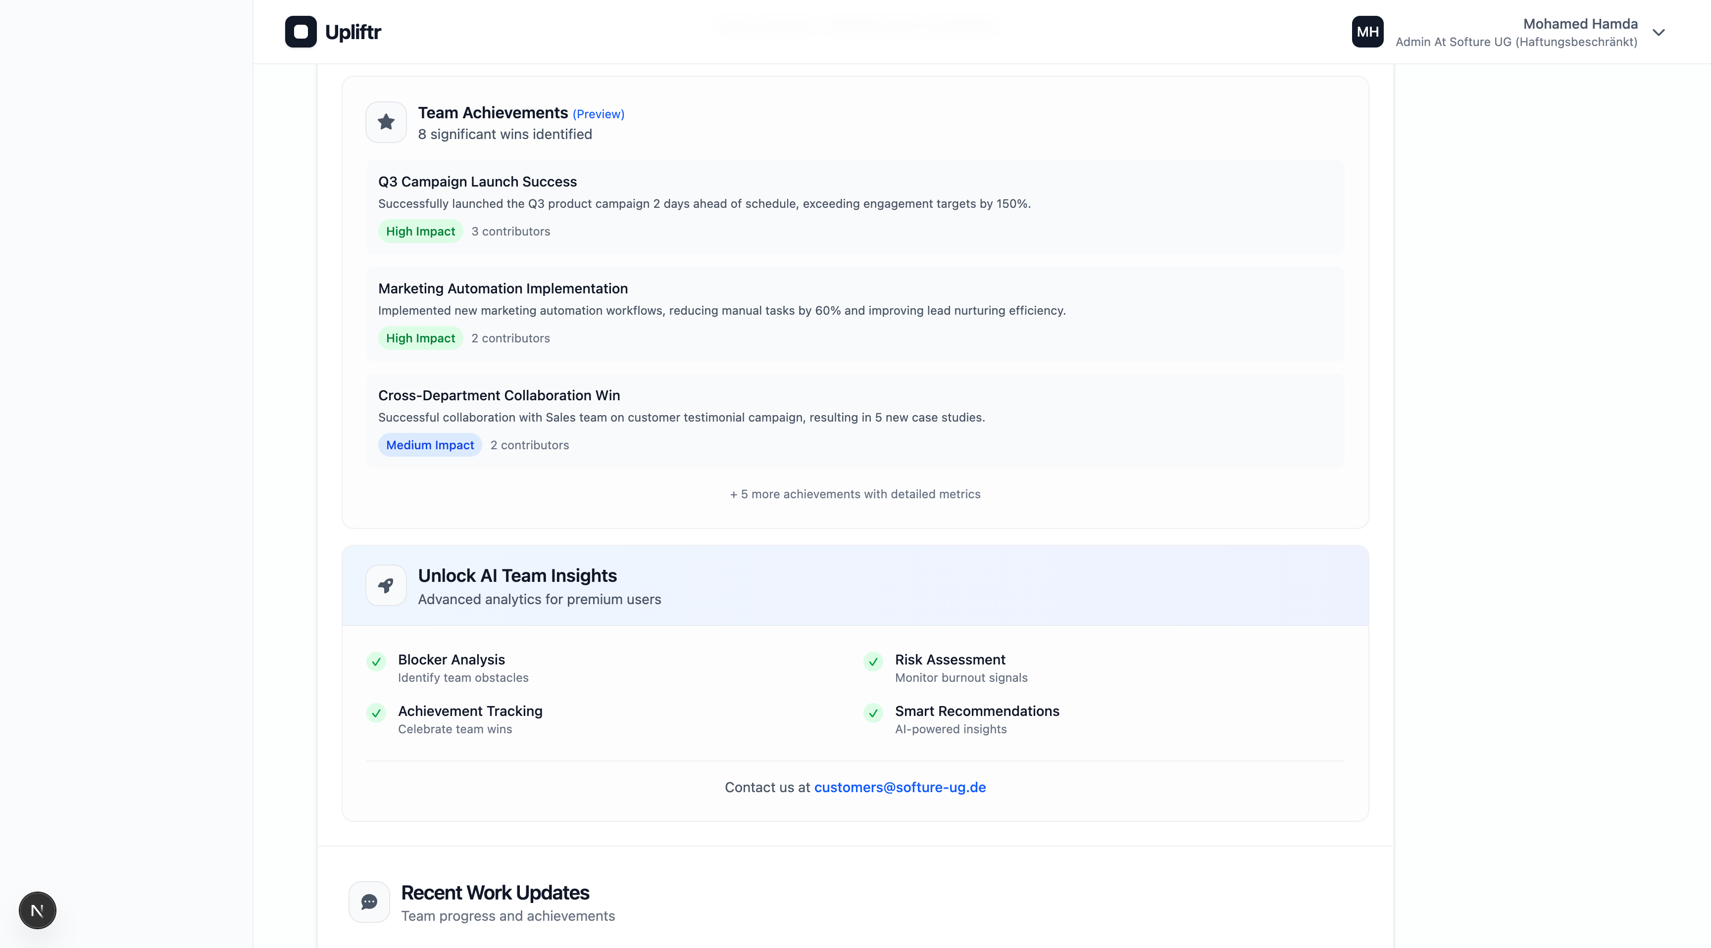Select the Q3 Campaign Launch Success card
This screenshot has width=1711, height=948.
click(x=477, y=182)
